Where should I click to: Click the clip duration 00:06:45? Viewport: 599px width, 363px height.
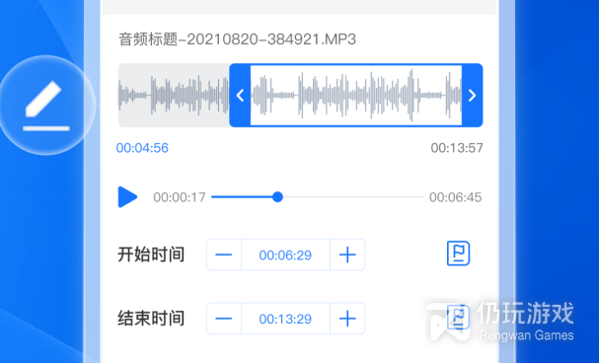click(x=455, y=197)
